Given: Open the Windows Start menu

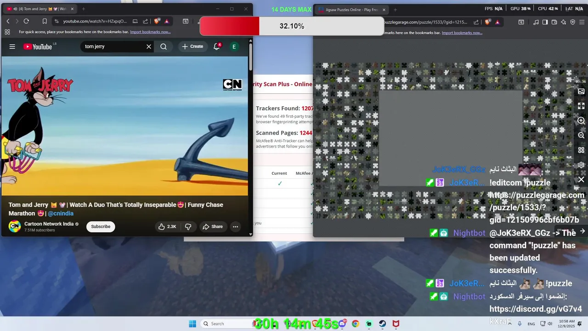Looking at the screenshot, I should click(x=192, y=324).
